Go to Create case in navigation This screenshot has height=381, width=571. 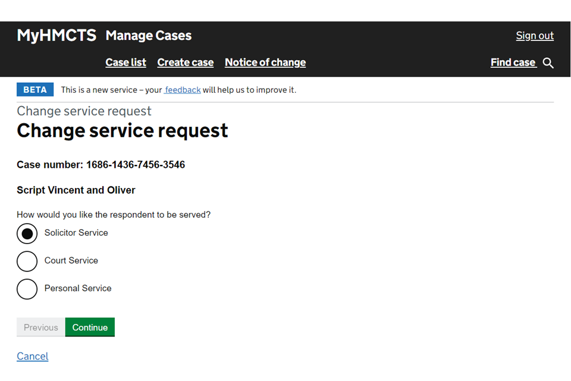[x=185, y=63]
